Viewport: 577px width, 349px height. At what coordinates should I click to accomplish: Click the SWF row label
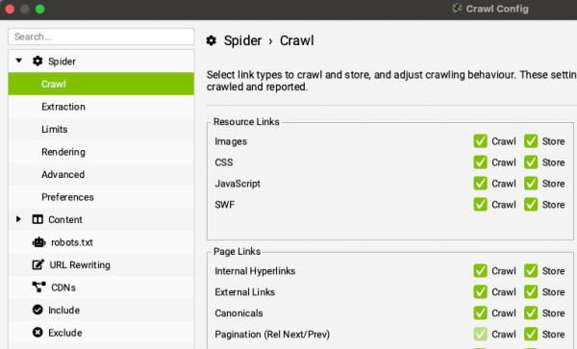pyautogui.click(x=225, y=205)
